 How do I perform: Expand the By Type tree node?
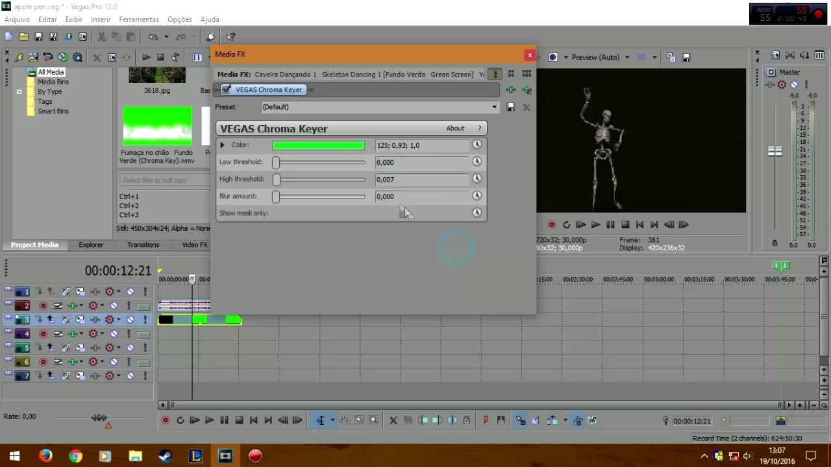[19, 91]
